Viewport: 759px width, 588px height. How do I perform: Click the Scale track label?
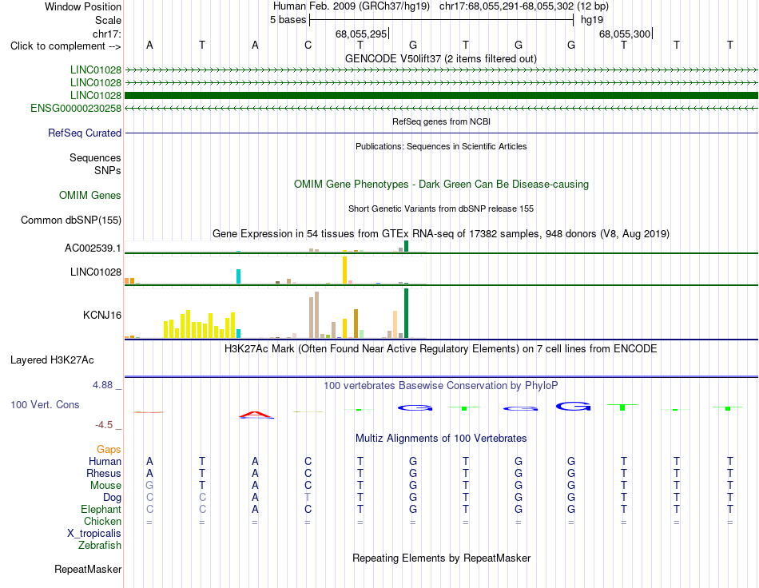(x=108, y=20)
